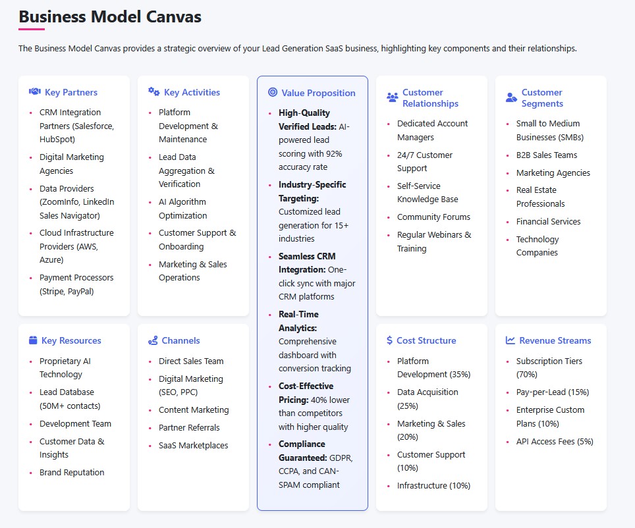The image size is (635, 528).
Task: Click the Business Model Canvas page title
Action: [110, 16]
